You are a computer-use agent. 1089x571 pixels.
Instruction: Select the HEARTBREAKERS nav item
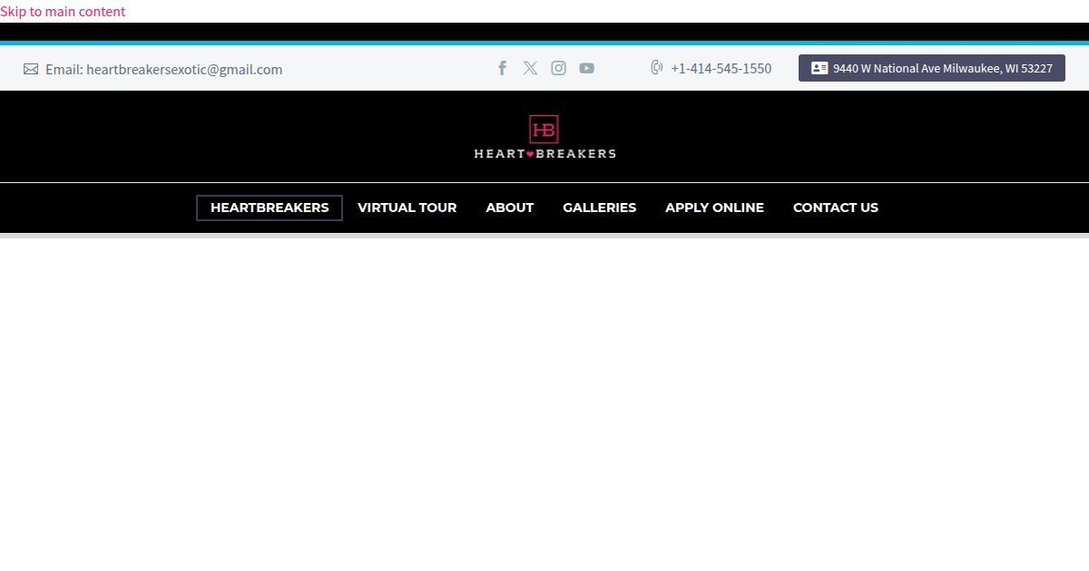click(x=270, y=208)
